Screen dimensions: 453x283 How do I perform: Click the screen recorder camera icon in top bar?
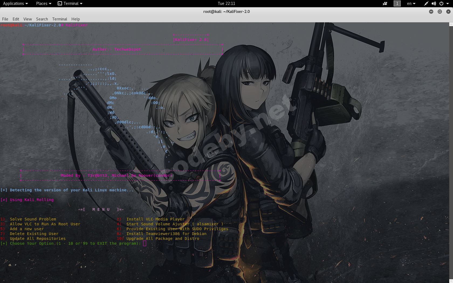(x=385, y=4)
